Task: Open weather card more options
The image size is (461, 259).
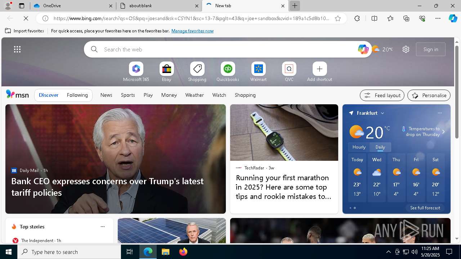Action: click(439, 113)
